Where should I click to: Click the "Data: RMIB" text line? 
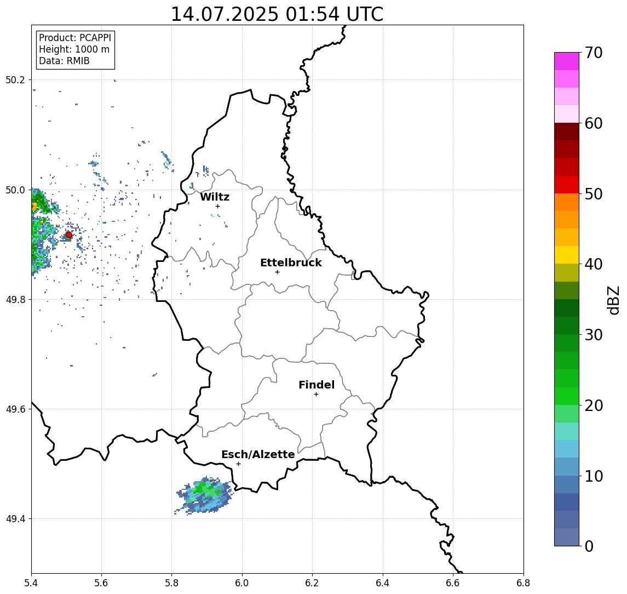pos(64,61)
